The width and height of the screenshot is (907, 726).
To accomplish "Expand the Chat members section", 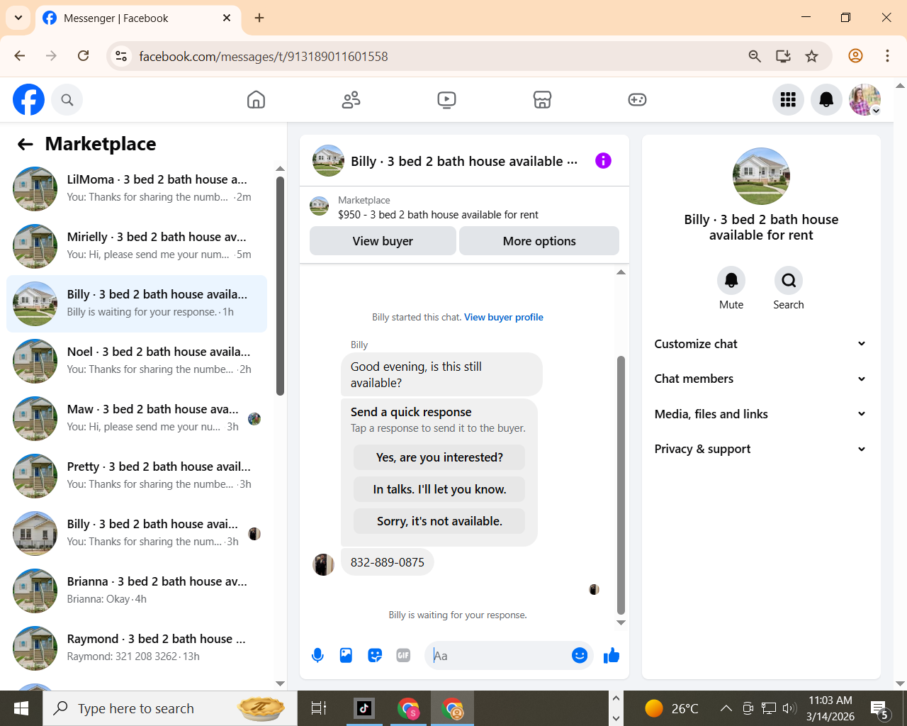I will pyautogui.click(x=761, y=379).
